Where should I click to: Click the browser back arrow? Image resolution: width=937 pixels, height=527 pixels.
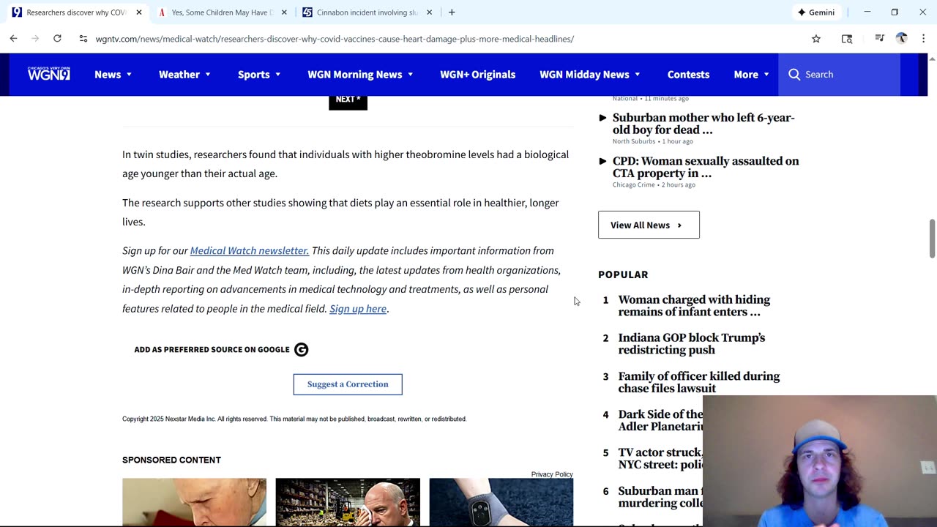14,38
